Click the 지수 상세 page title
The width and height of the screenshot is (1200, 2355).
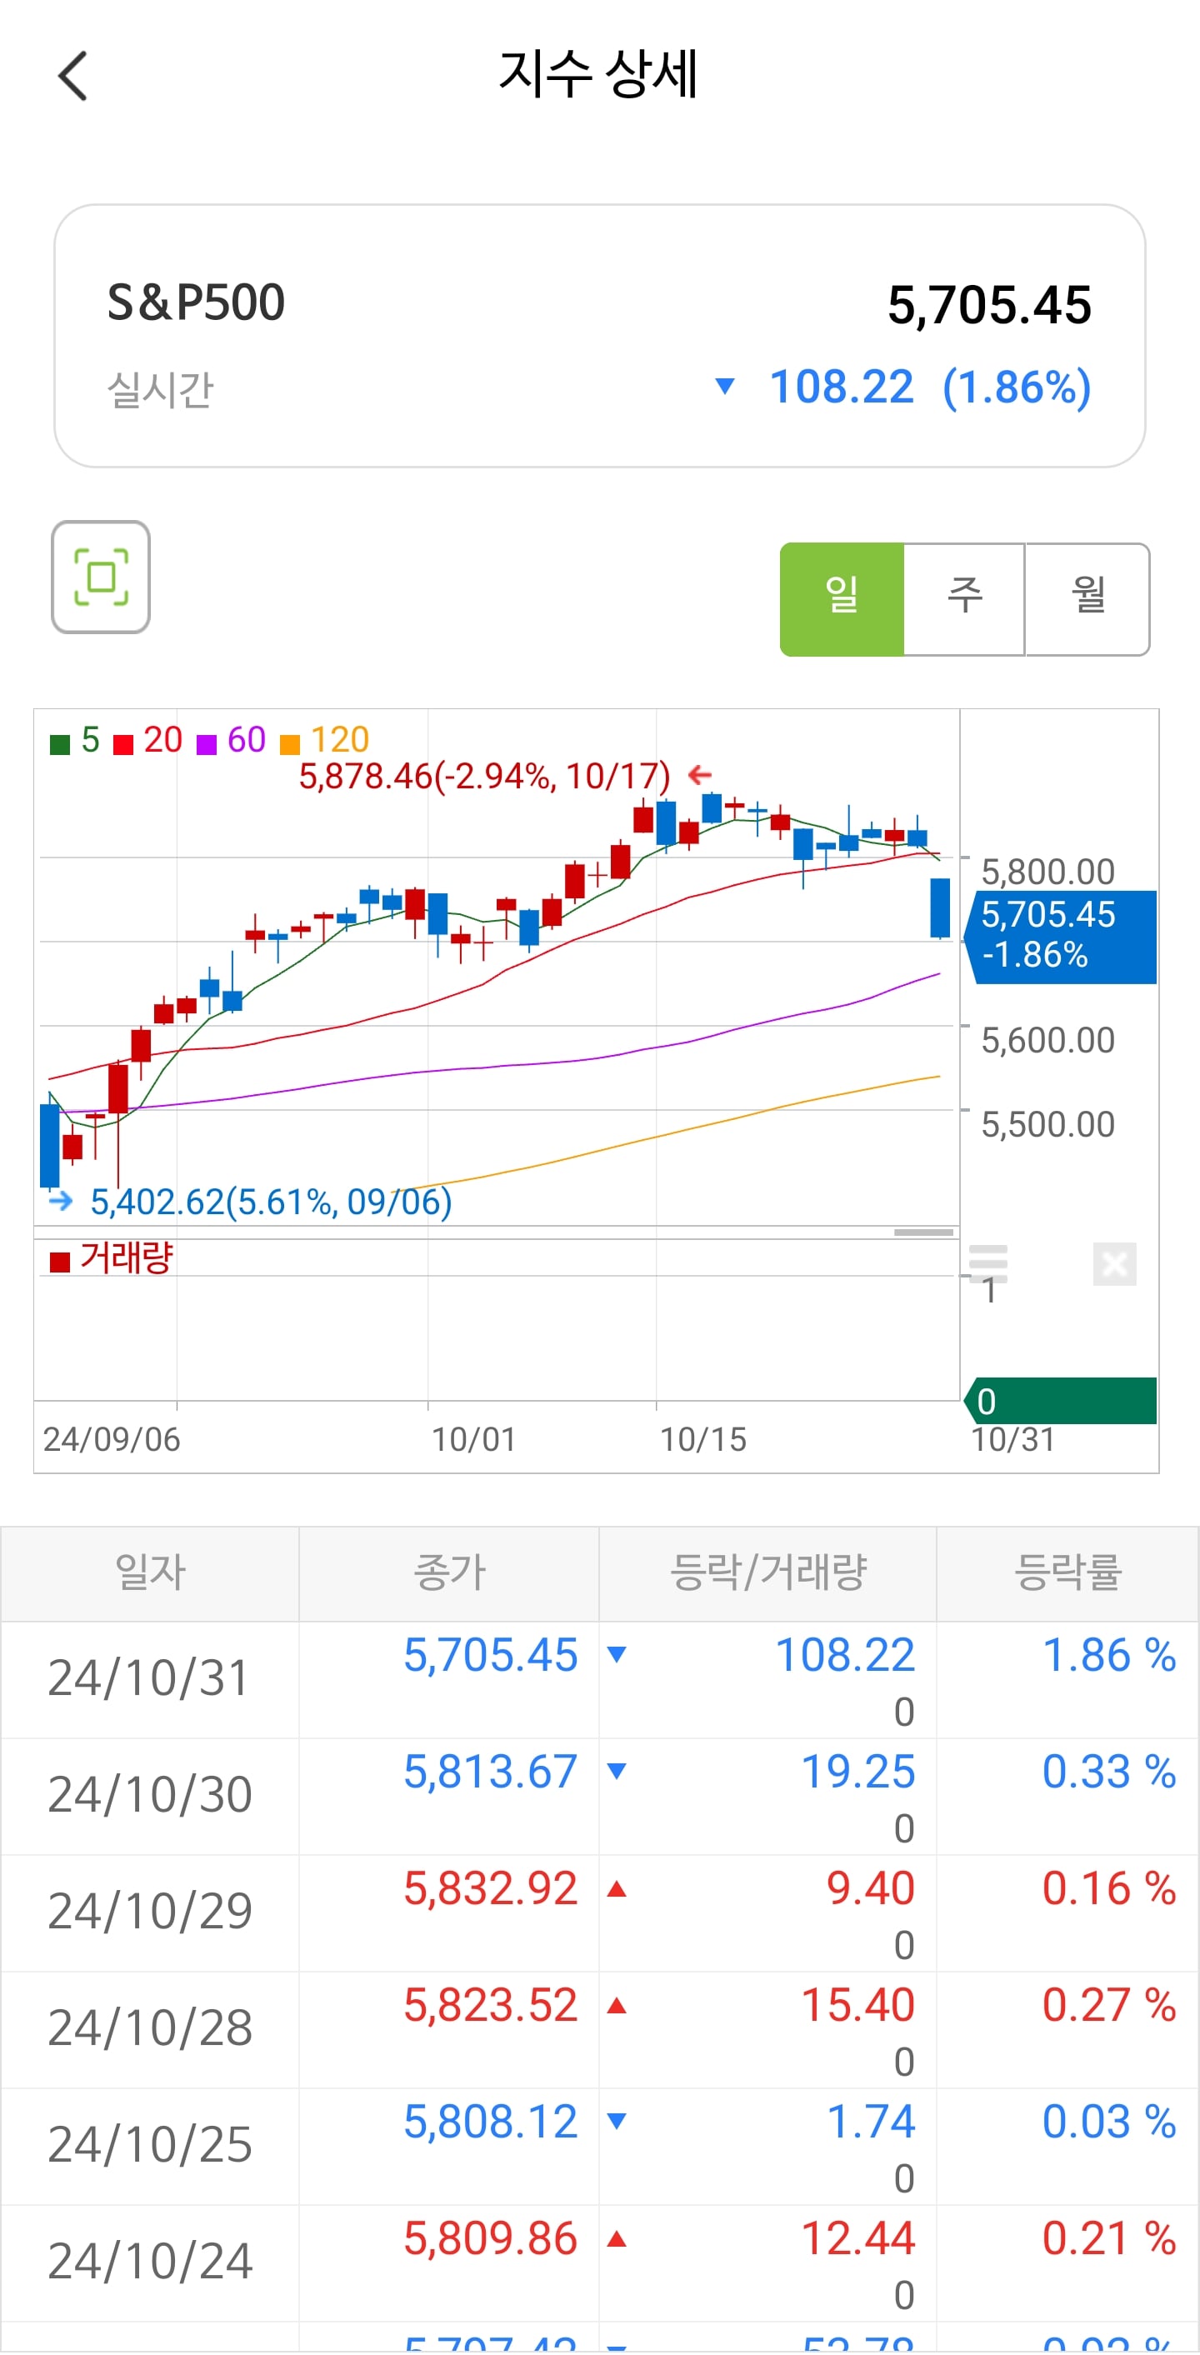pos(598,75)
